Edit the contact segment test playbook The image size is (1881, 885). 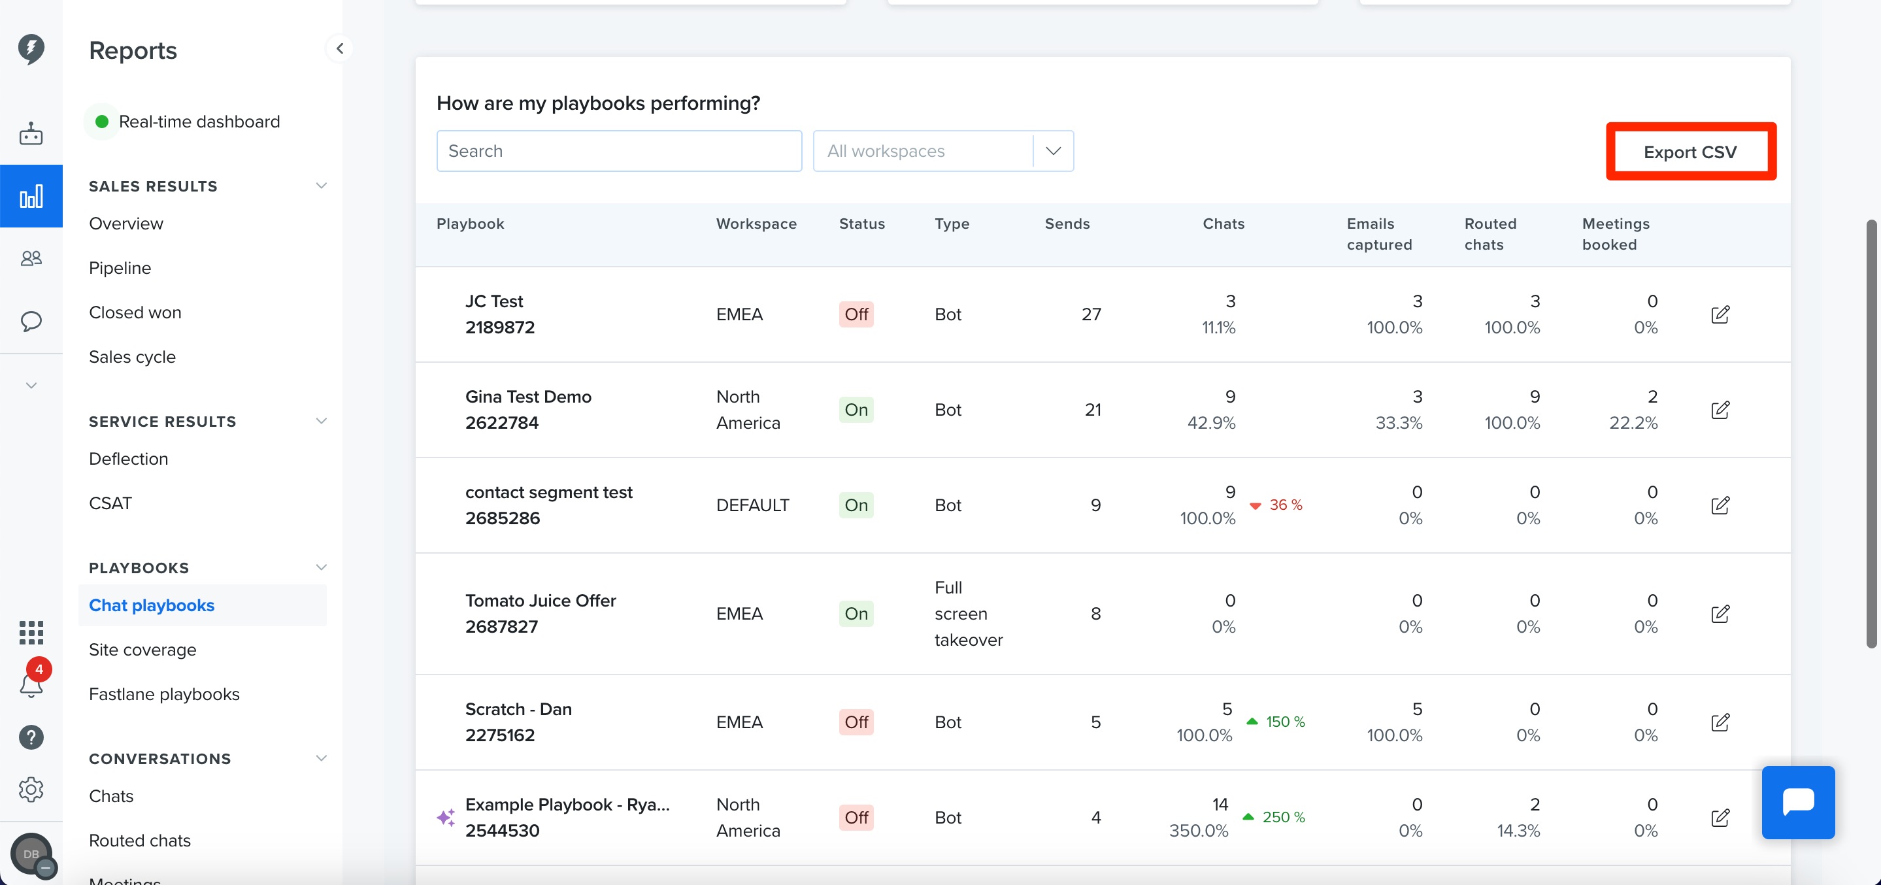(1720, 505)
